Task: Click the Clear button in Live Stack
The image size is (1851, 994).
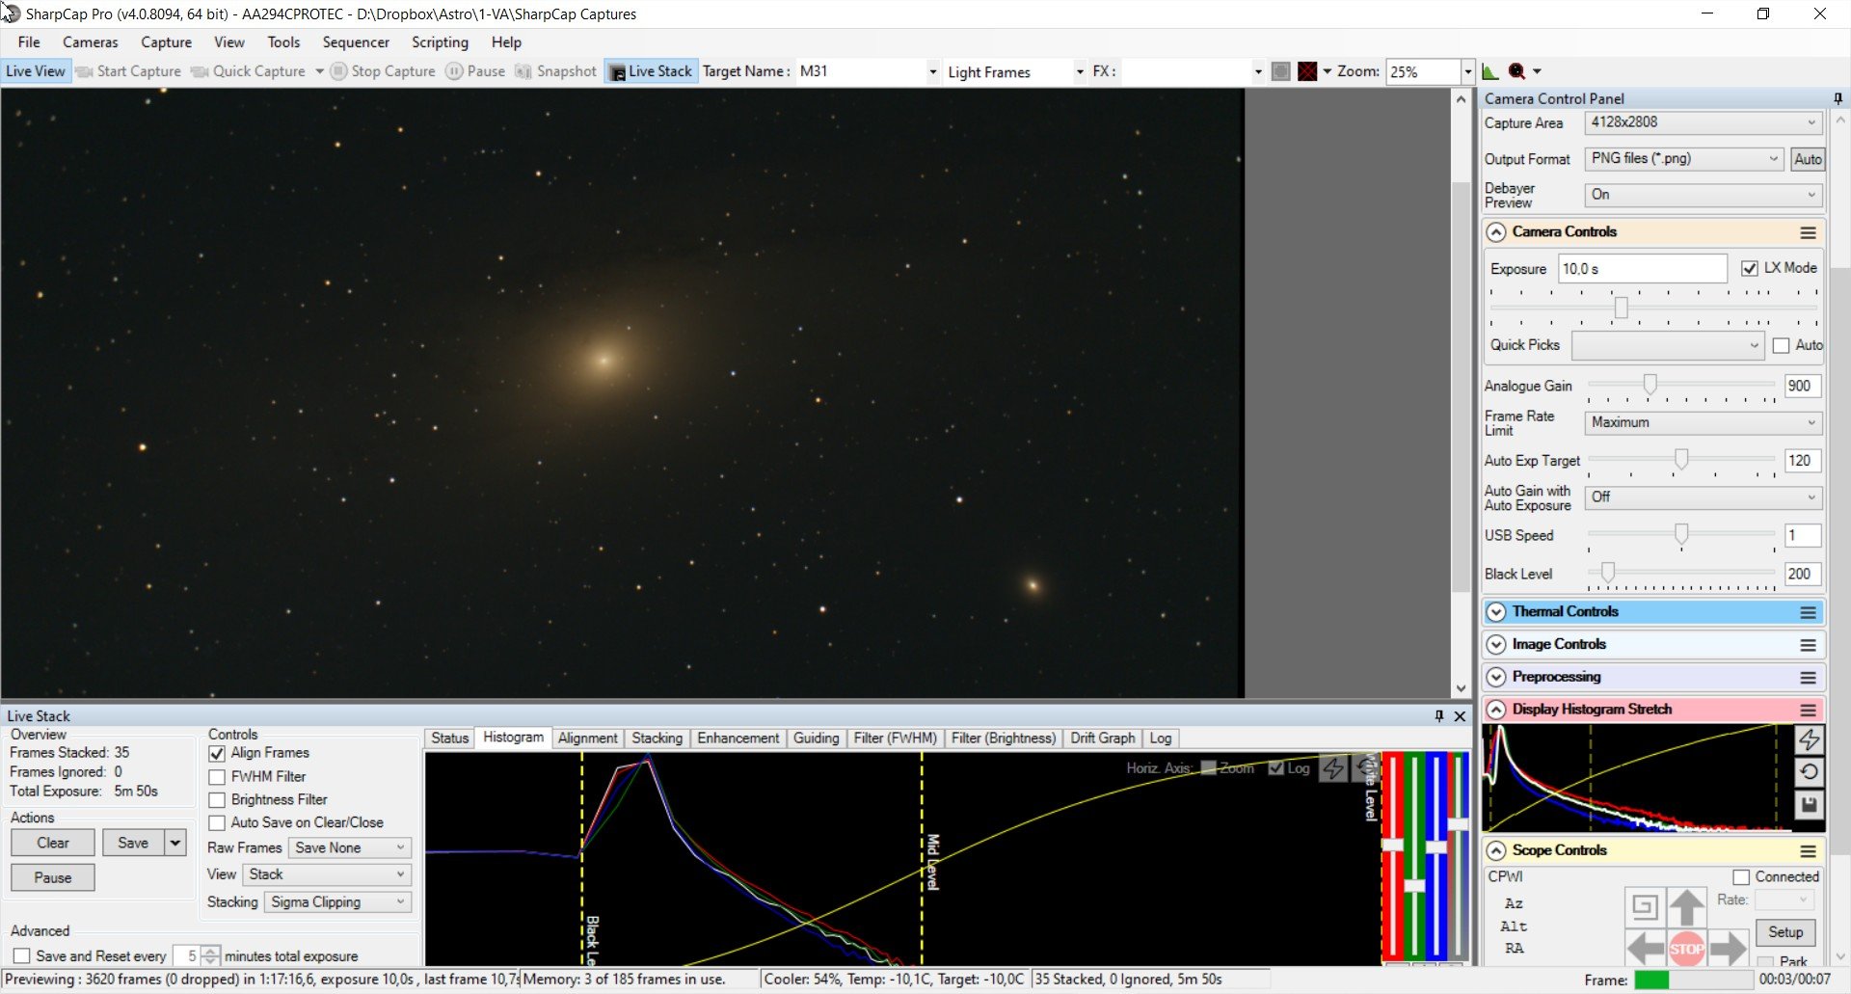Action: (x=53, y=843)
